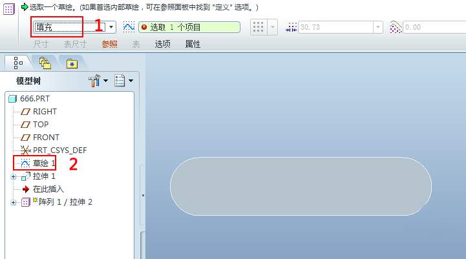Click the coordinate system icon of PRT_CSYS_DEF
This screenshot has width=466, height=259.
tap(26, 150)
